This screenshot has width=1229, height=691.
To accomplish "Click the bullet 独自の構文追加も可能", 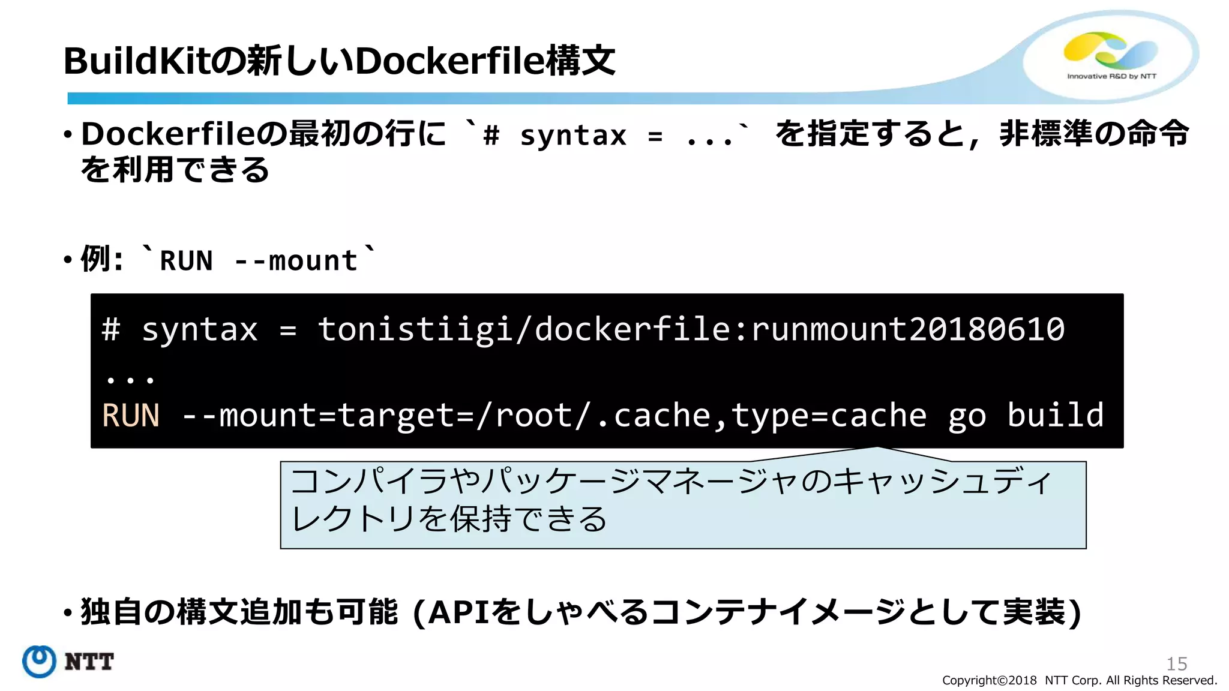I will (x=572, y=612).
